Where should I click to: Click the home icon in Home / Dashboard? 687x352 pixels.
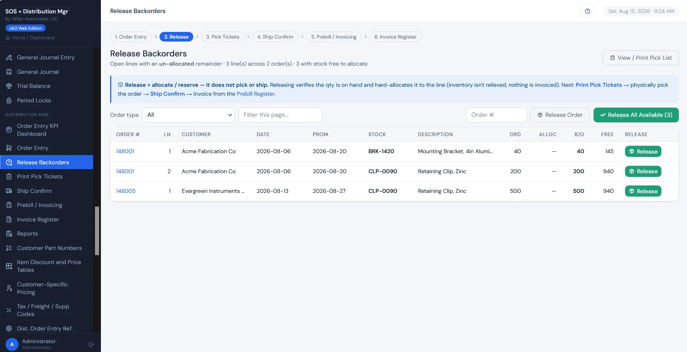8,38
